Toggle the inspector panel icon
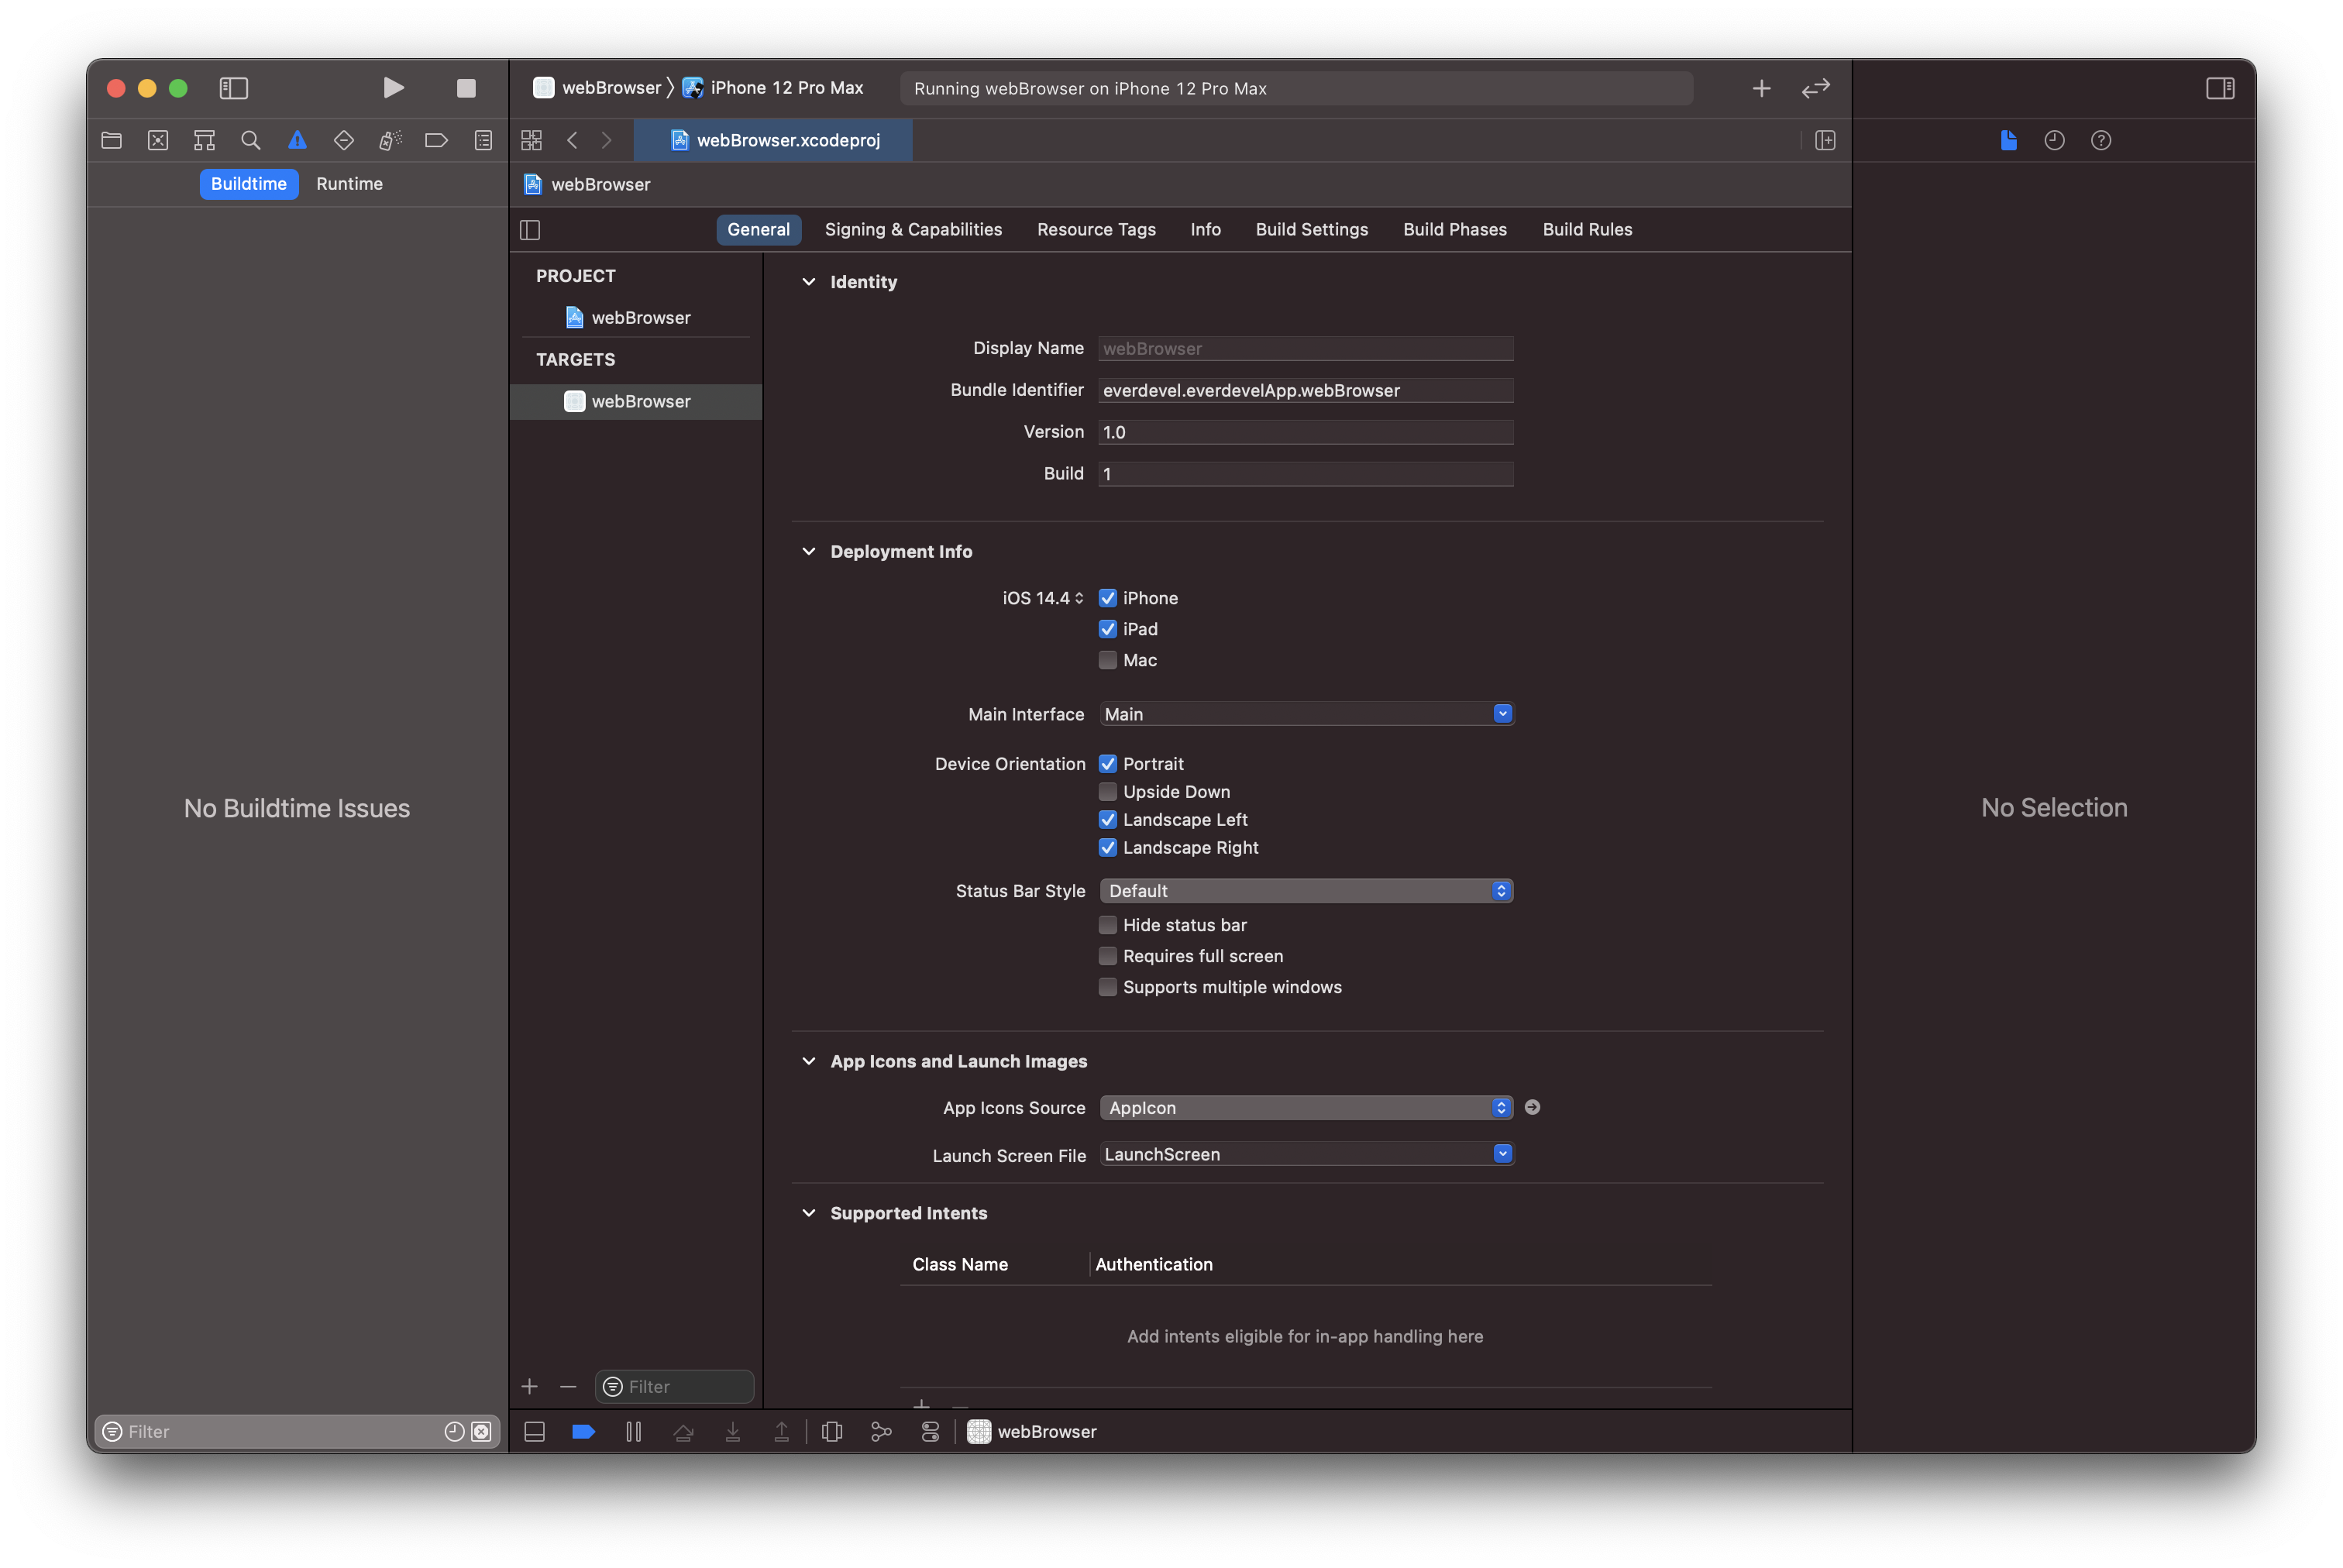 tap(2220, 88)
